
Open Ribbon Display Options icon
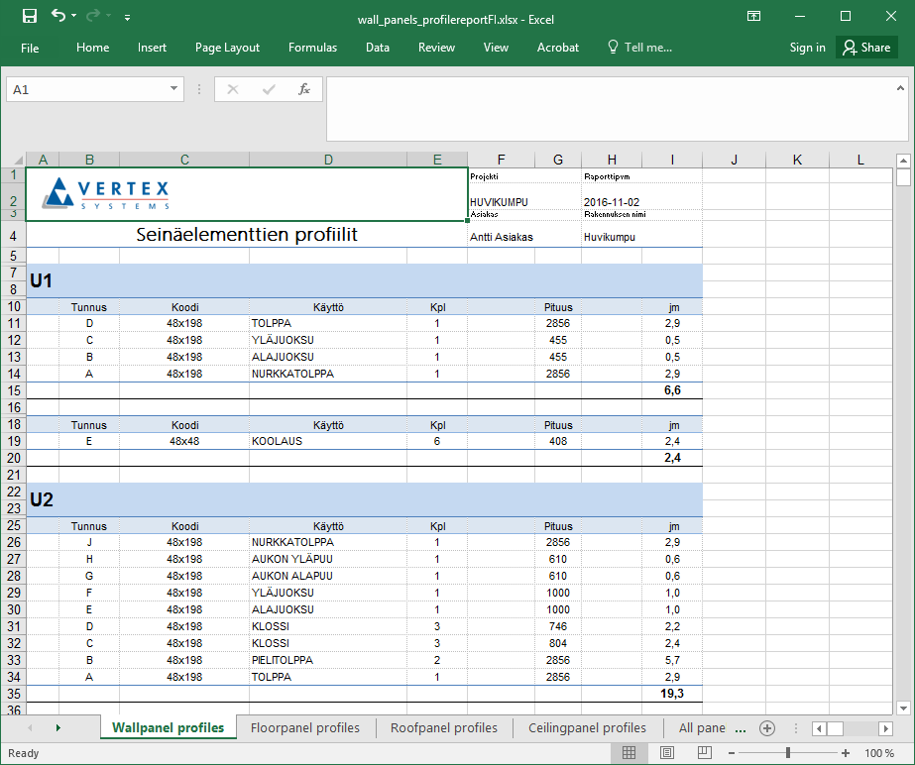point(754,17)
